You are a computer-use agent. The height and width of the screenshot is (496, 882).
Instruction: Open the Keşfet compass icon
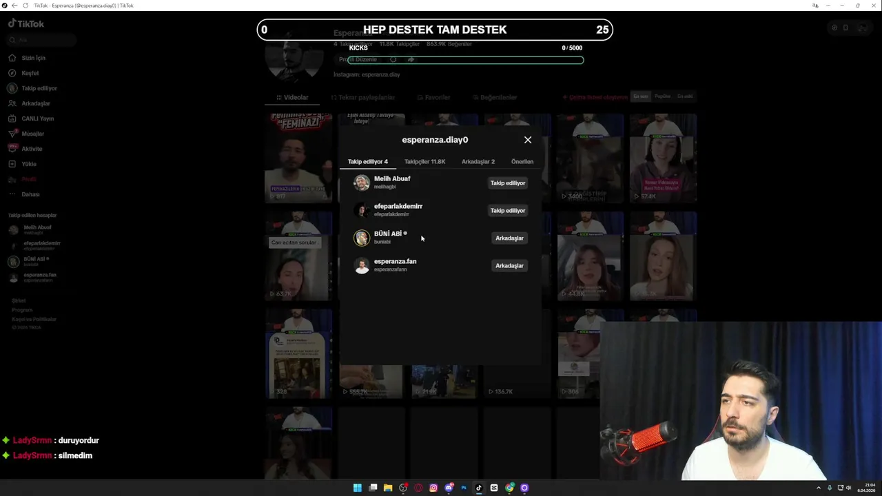coord(12,73)
